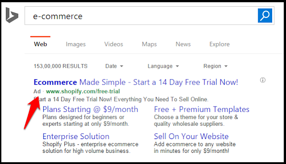Click the e-commerce search input field

(141, 16)
